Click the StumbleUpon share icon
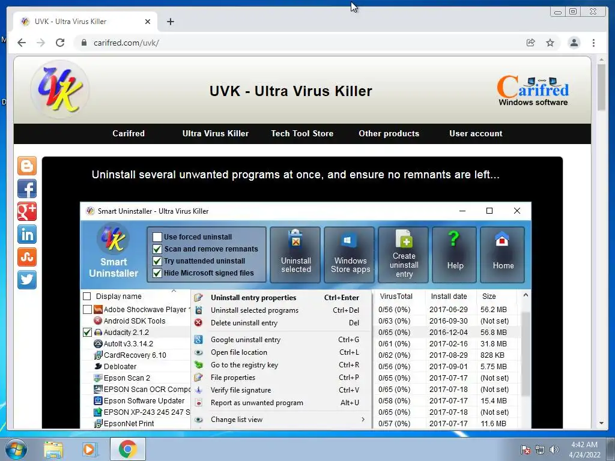 [26, 257]
